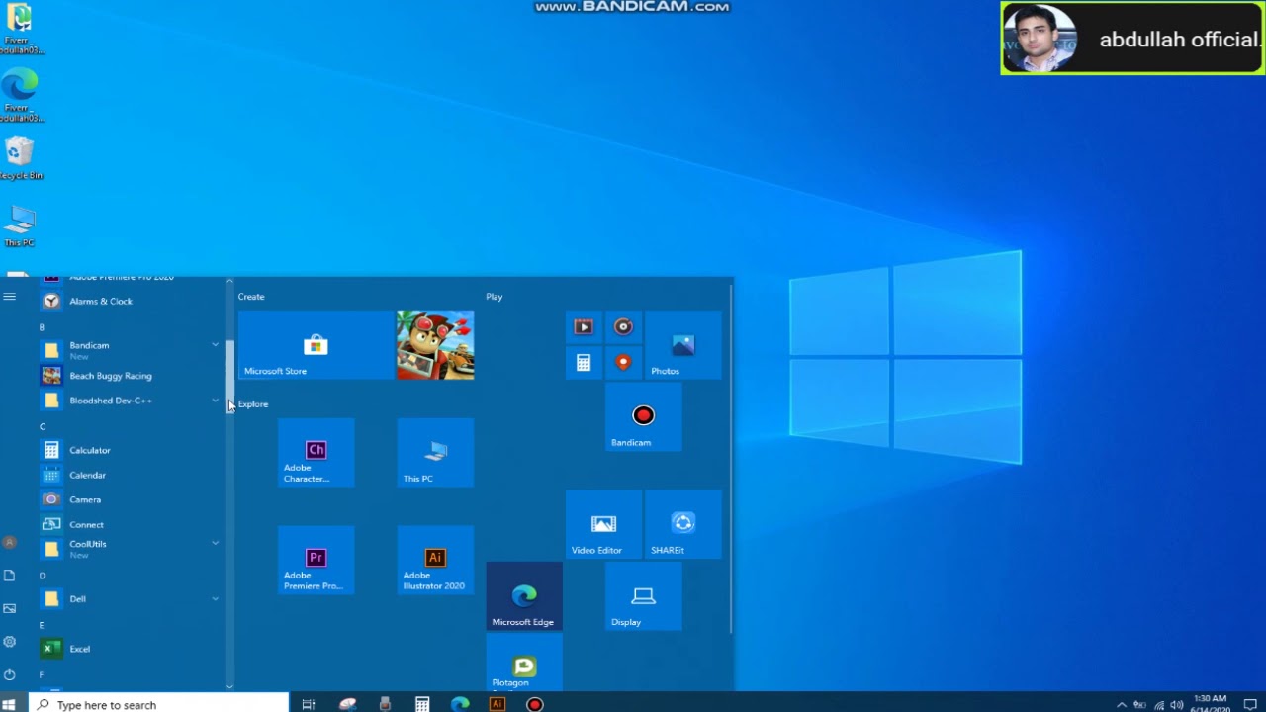Open the Display settings tile

pyautogui.click(x=644, y=596)
